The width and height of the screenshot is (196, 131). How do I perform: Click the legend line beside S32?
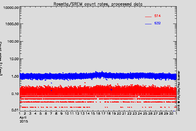tap(149, 24)
